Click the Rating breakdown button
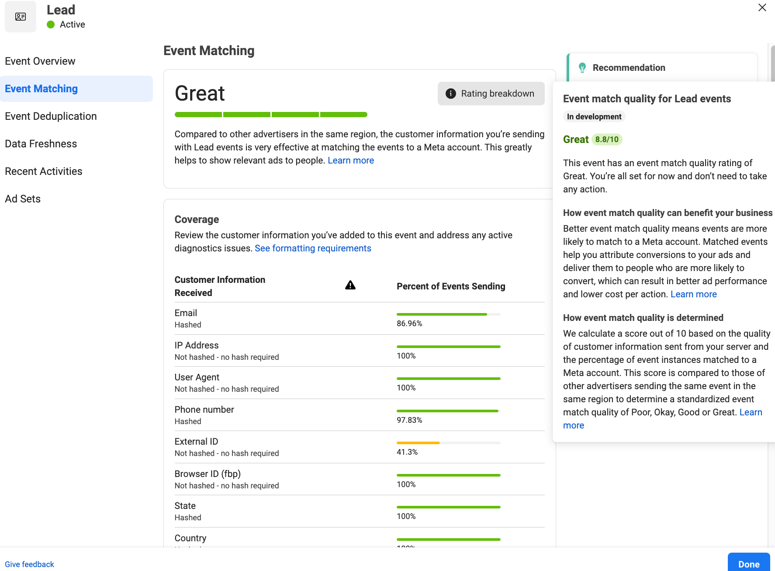This screenshot has width=775, height=571. (491, 94)
